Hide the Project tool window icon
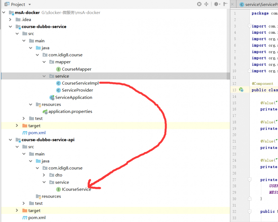 click(225, 4)
